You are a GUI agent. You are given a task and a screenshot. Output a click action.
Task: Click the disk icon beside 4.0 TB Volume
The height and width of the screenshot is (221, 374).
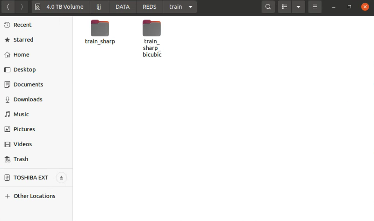tap(38, 7)
